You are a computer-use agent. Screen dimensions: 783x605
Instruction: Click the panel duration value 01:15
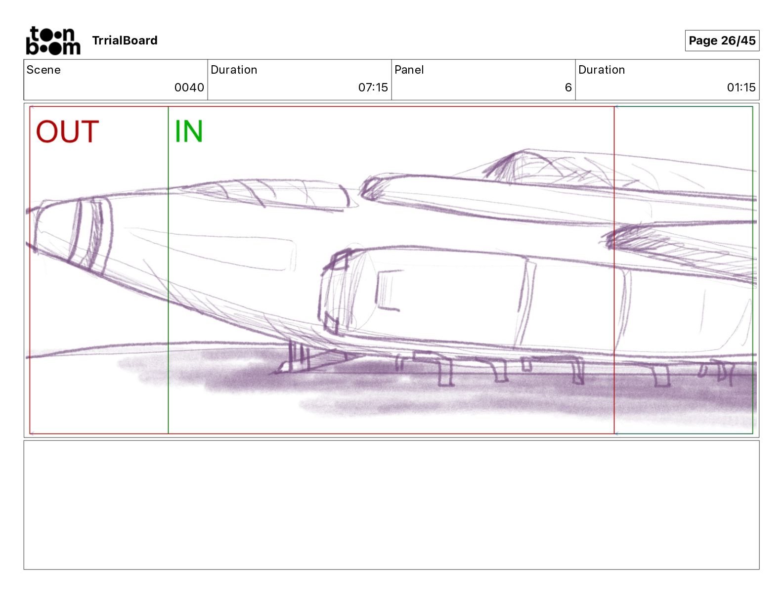(x=741, y=87)
